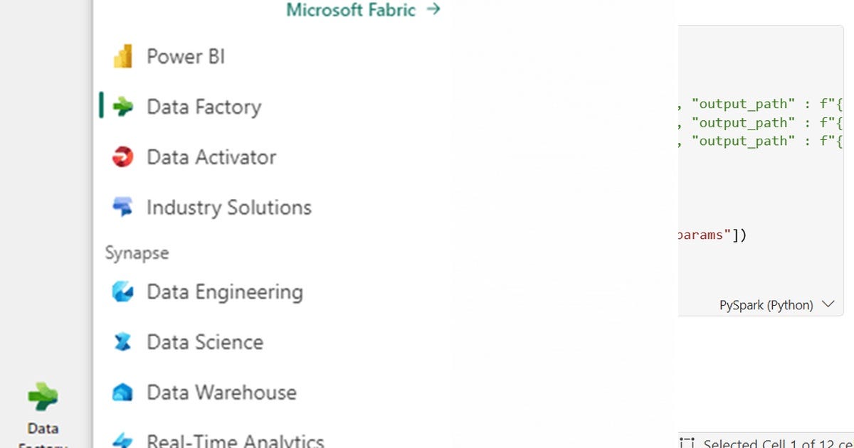
Task: Click the Industry Solutions icon
Action: 122,207
